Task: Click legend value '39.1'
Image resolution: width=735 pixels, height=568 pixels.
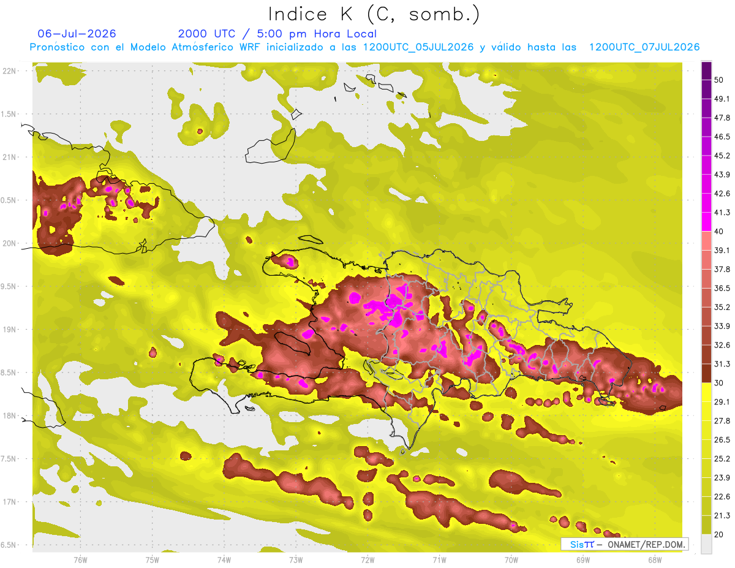Action: tap(722, 251)
